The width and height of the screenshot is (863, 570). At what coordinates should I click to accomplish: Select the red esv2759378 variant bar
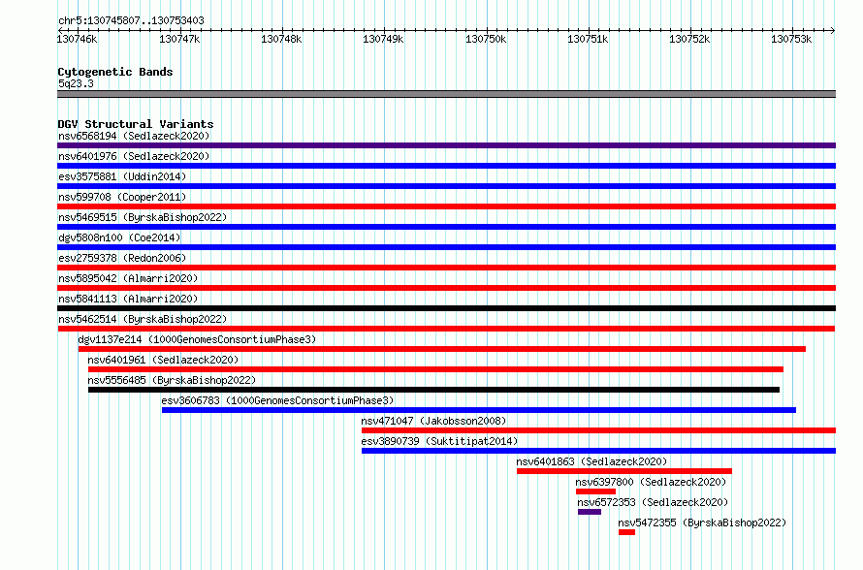coord(446,268)
